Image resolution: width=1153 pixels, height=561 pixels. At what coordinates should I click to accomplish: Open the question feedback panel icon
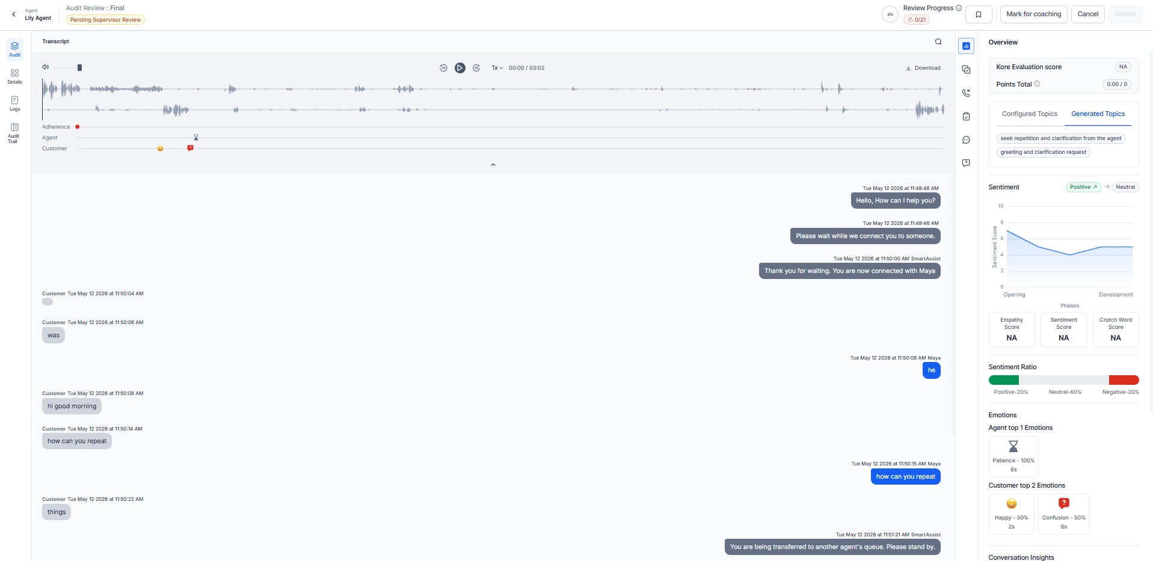click(x=966, y=163)
